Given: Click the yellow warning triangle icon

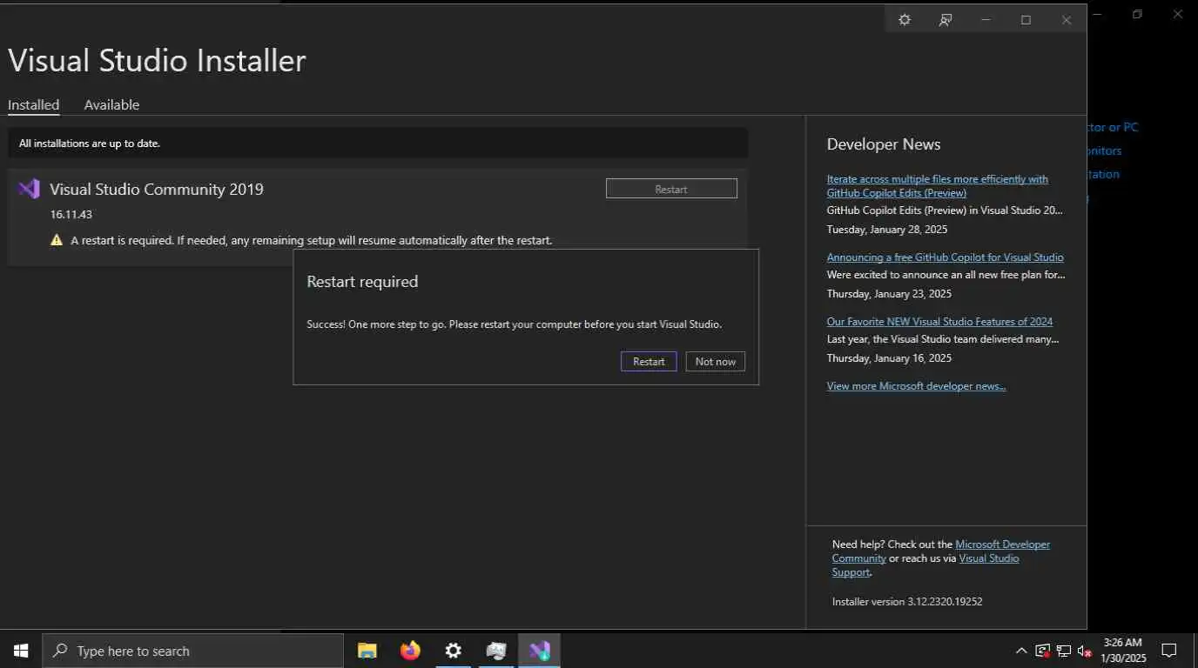Looking at the screenshot, I should click(57, 240).
